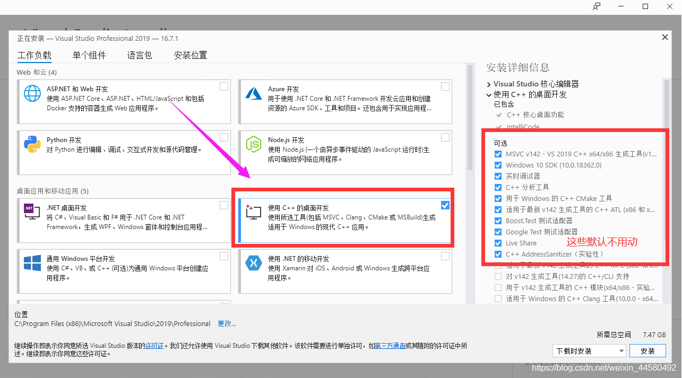Enable the Azure development workload checkbox
The width and height of the screenshot is (682, 378).
coord(445,86)
